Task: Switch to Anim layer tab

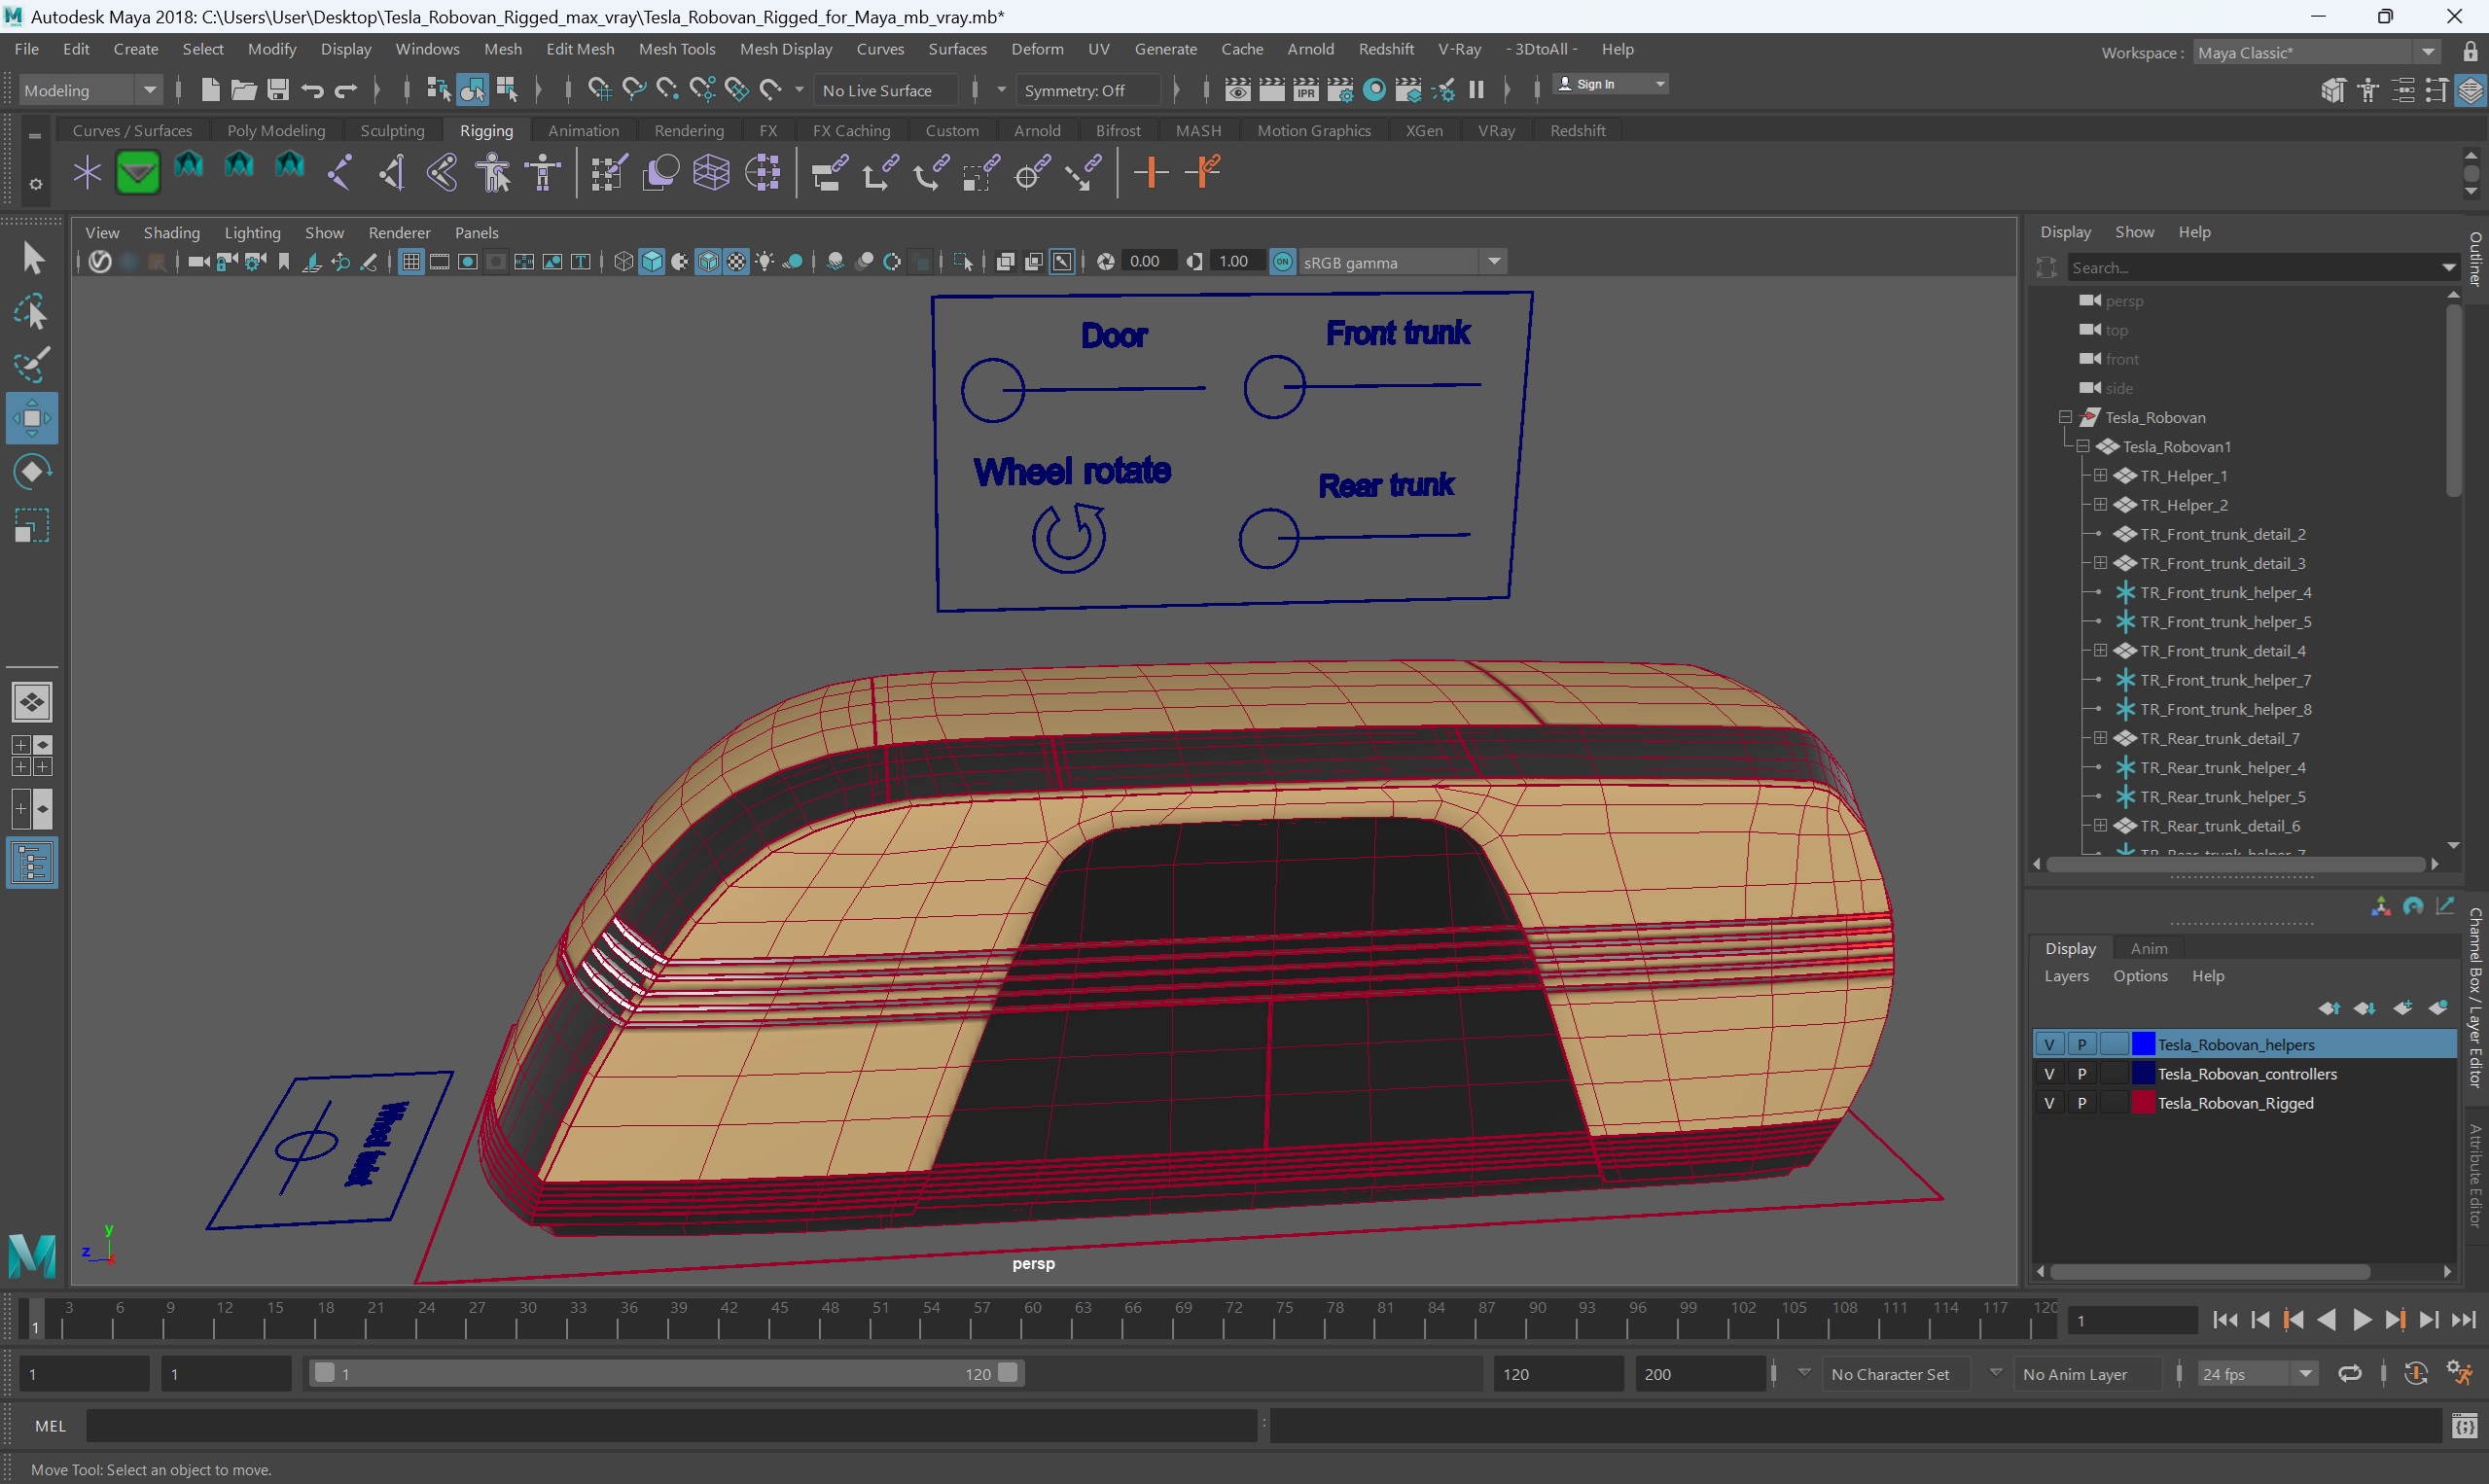Action: point(2149,948)
